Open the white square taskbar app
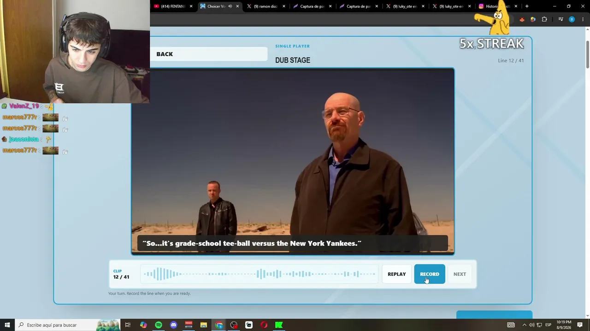This screenshot has width=590, height=331. click(249, 325)
